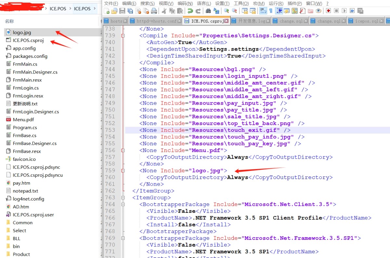The image size is (390, 258).
Task: Cut selection with the scissors icon
Action: tap(164, 11)
